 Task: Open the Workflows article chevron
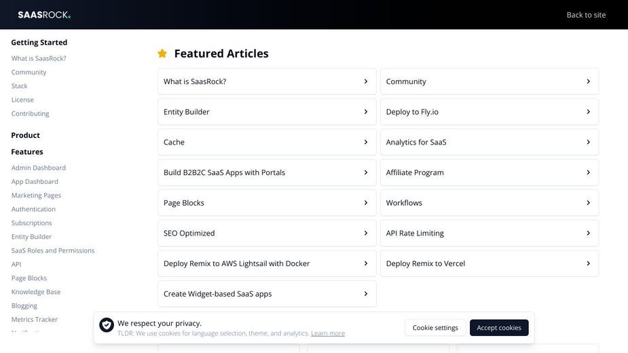(588, 203)
